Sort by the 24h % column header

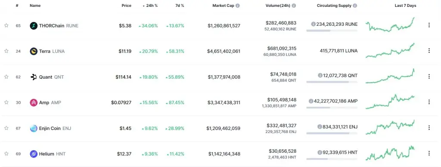tap(150, 6)
